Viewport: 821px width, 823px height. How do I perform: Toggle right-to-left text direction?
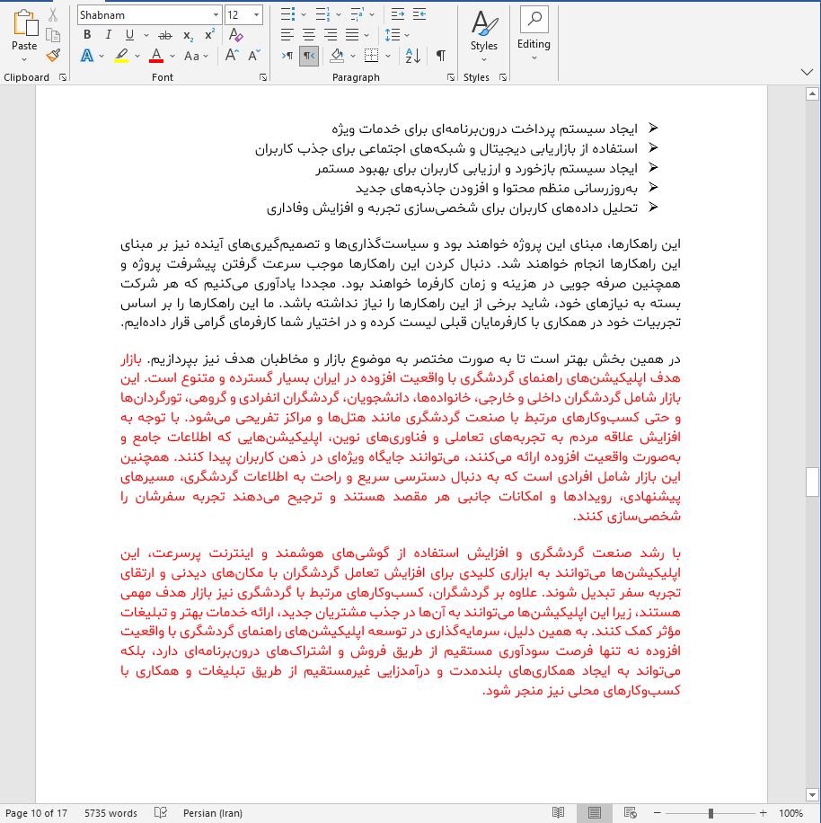308,56
